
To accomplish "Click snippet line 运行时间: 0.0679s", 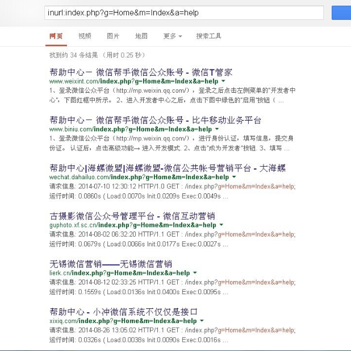I will [x=139, y=244].
